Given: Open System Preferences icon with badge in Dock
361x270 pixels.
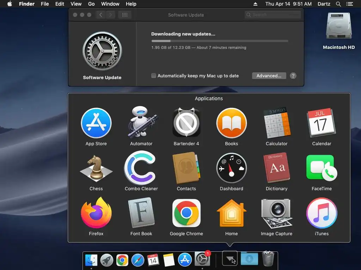Looking at the screenshot, I should tap(202, 259).
